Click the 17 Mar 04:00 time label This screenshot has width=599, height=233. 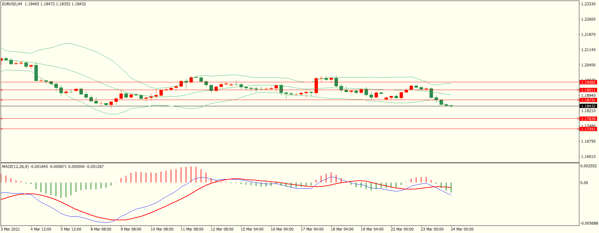tap(312, 229)
